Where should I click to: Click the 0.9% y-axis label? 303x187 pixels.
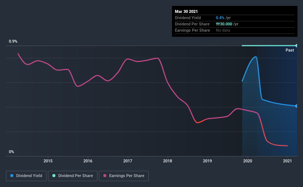[13, 41]
